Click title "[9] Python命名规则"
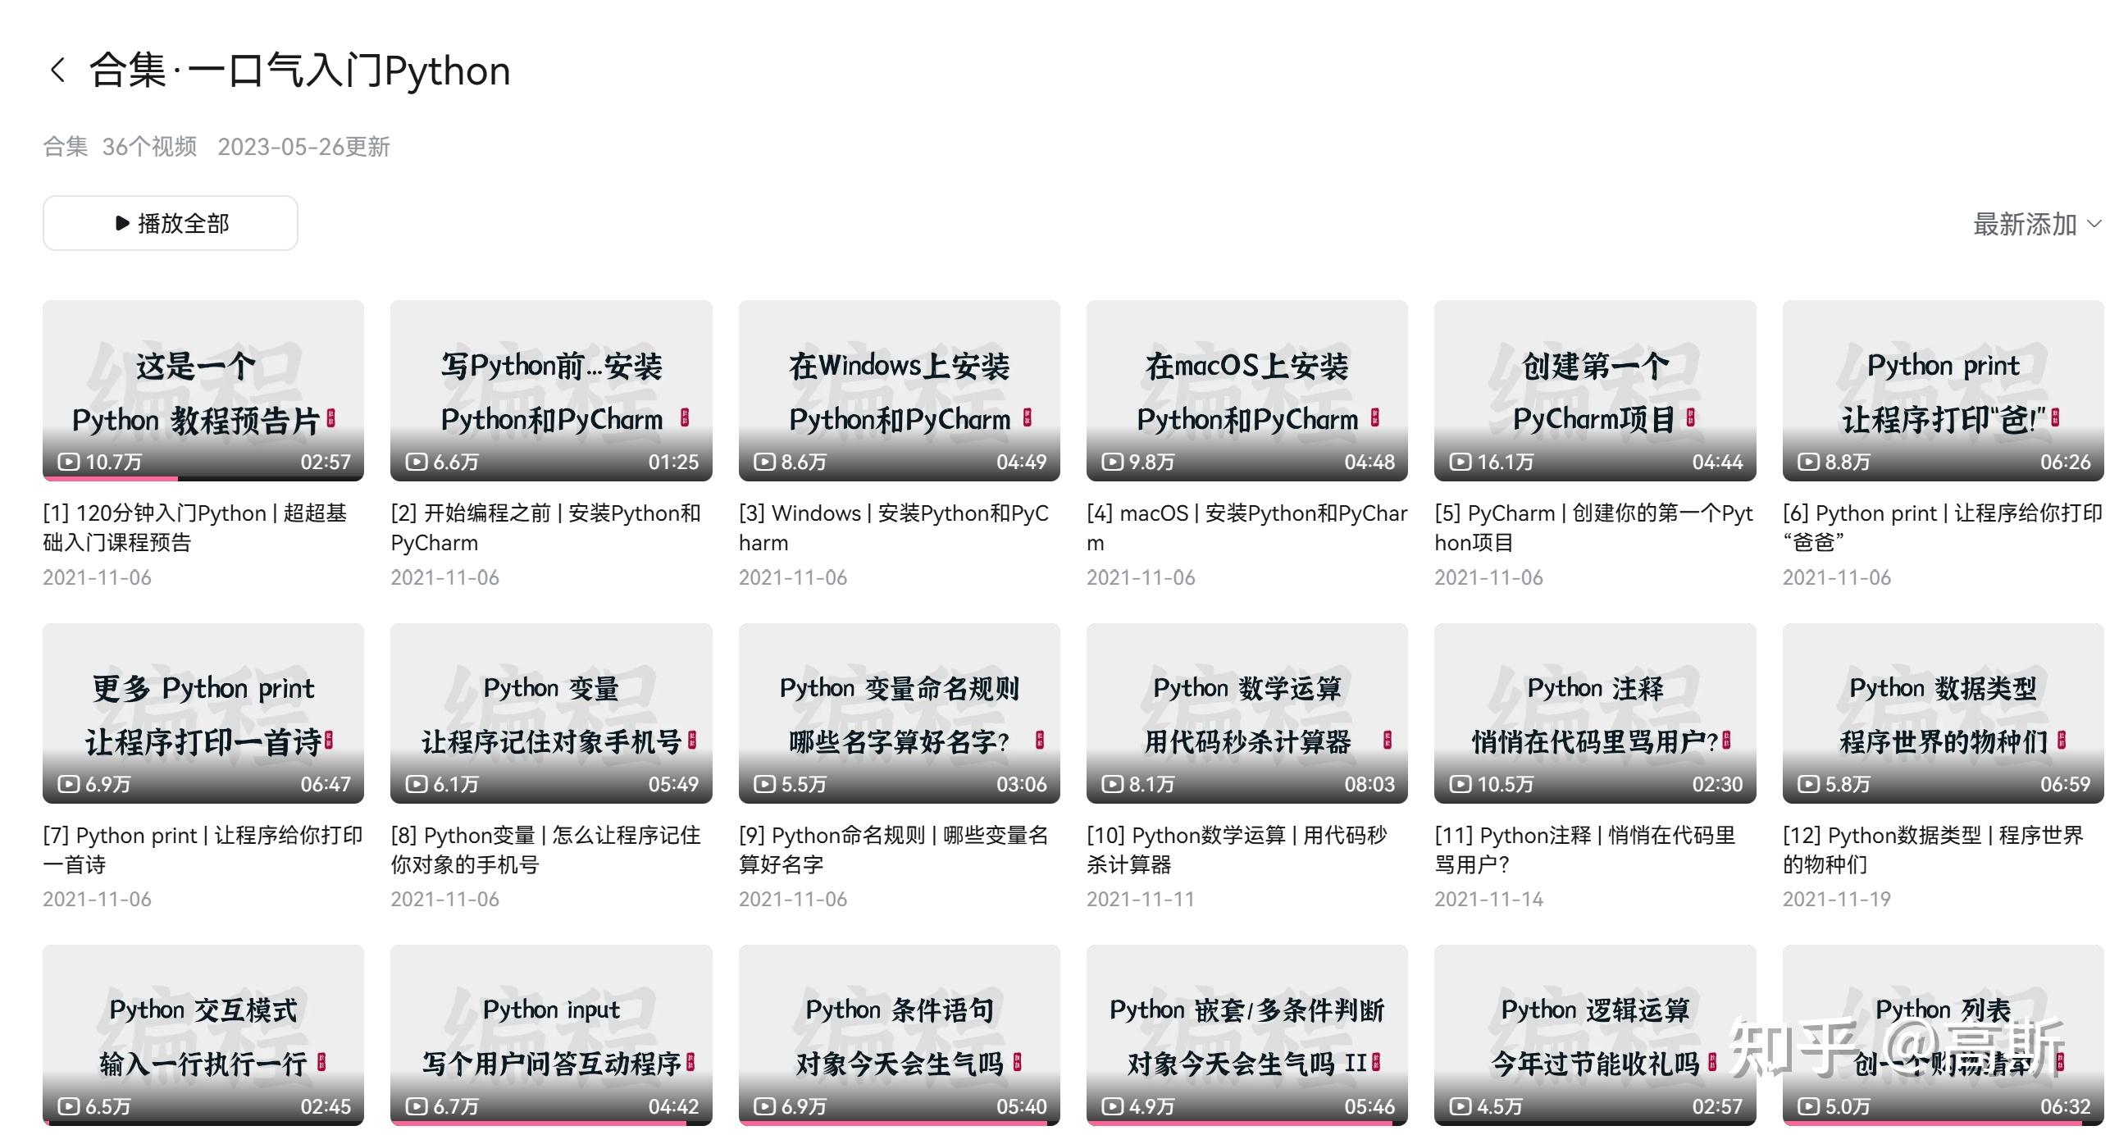The width and height of the screenshot is (2119, 1135). point(893,850)
